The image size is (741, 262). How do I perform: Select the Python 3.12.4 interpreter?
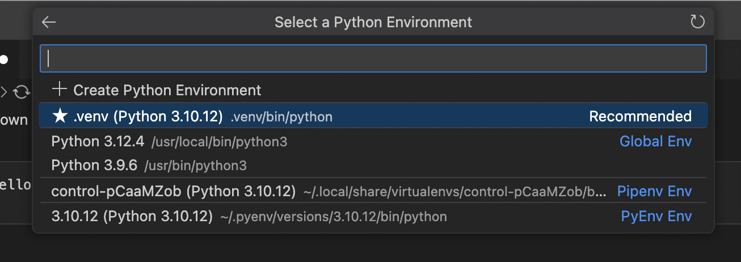tap(98, 141)
